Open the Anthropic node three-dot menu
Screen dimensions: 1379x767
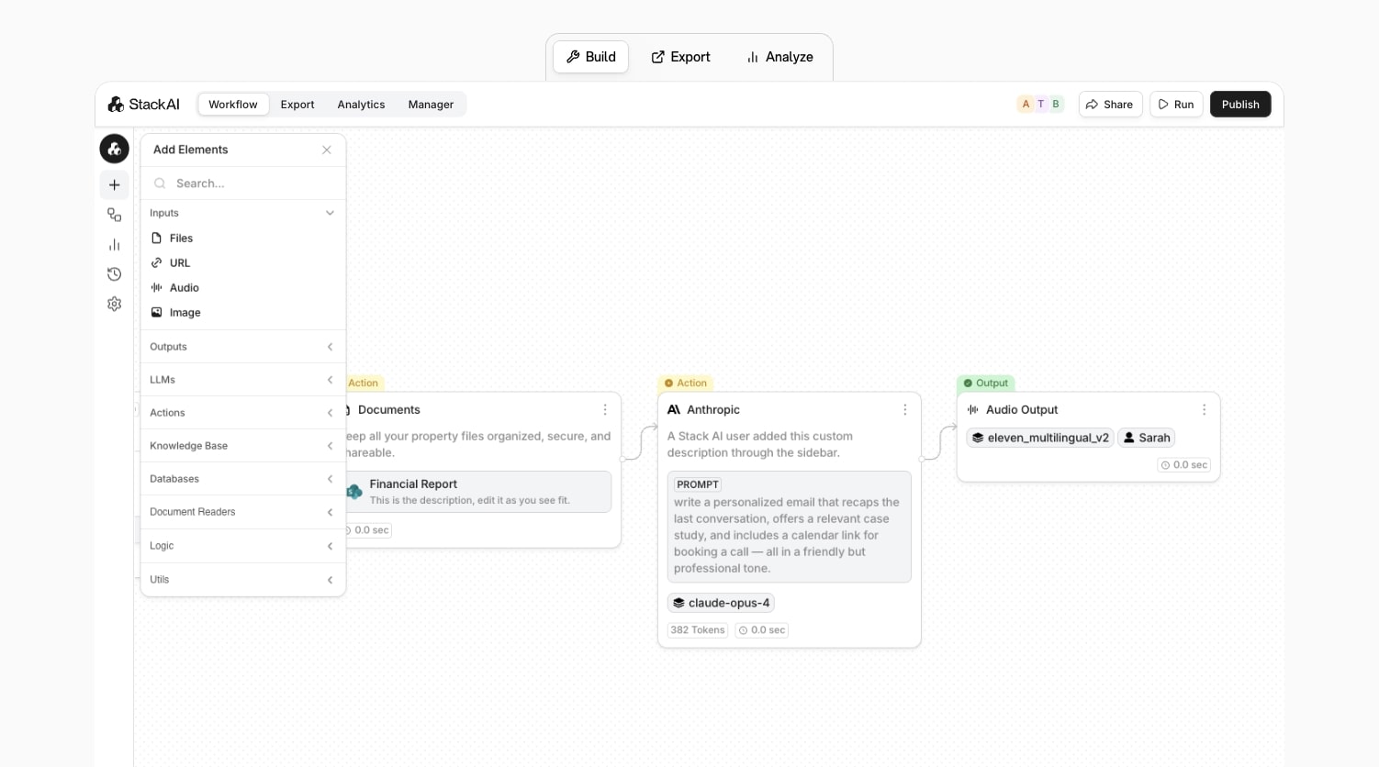pyautogui.click(x=905, y=410)
